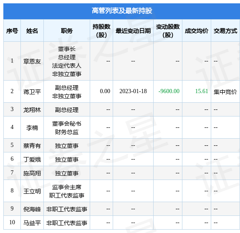Click 施高翔's position 独立董事
240x233 pixels.
(67, 173)
